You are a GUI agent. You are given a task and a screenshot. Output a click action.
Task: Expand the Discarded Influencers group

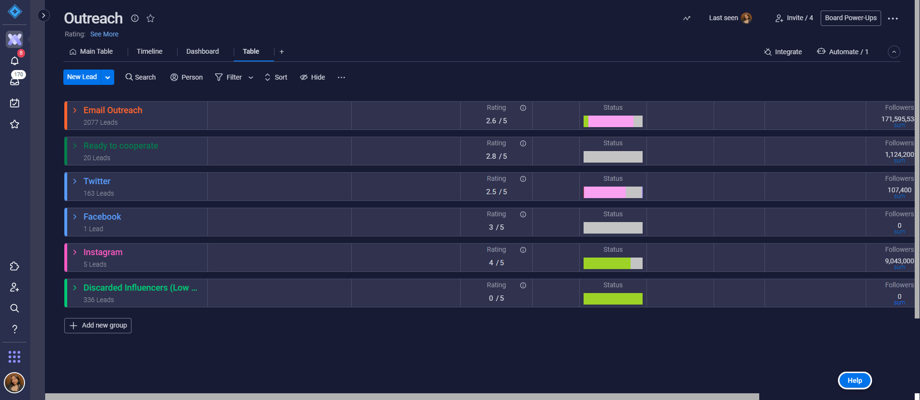tap(75, 288)
